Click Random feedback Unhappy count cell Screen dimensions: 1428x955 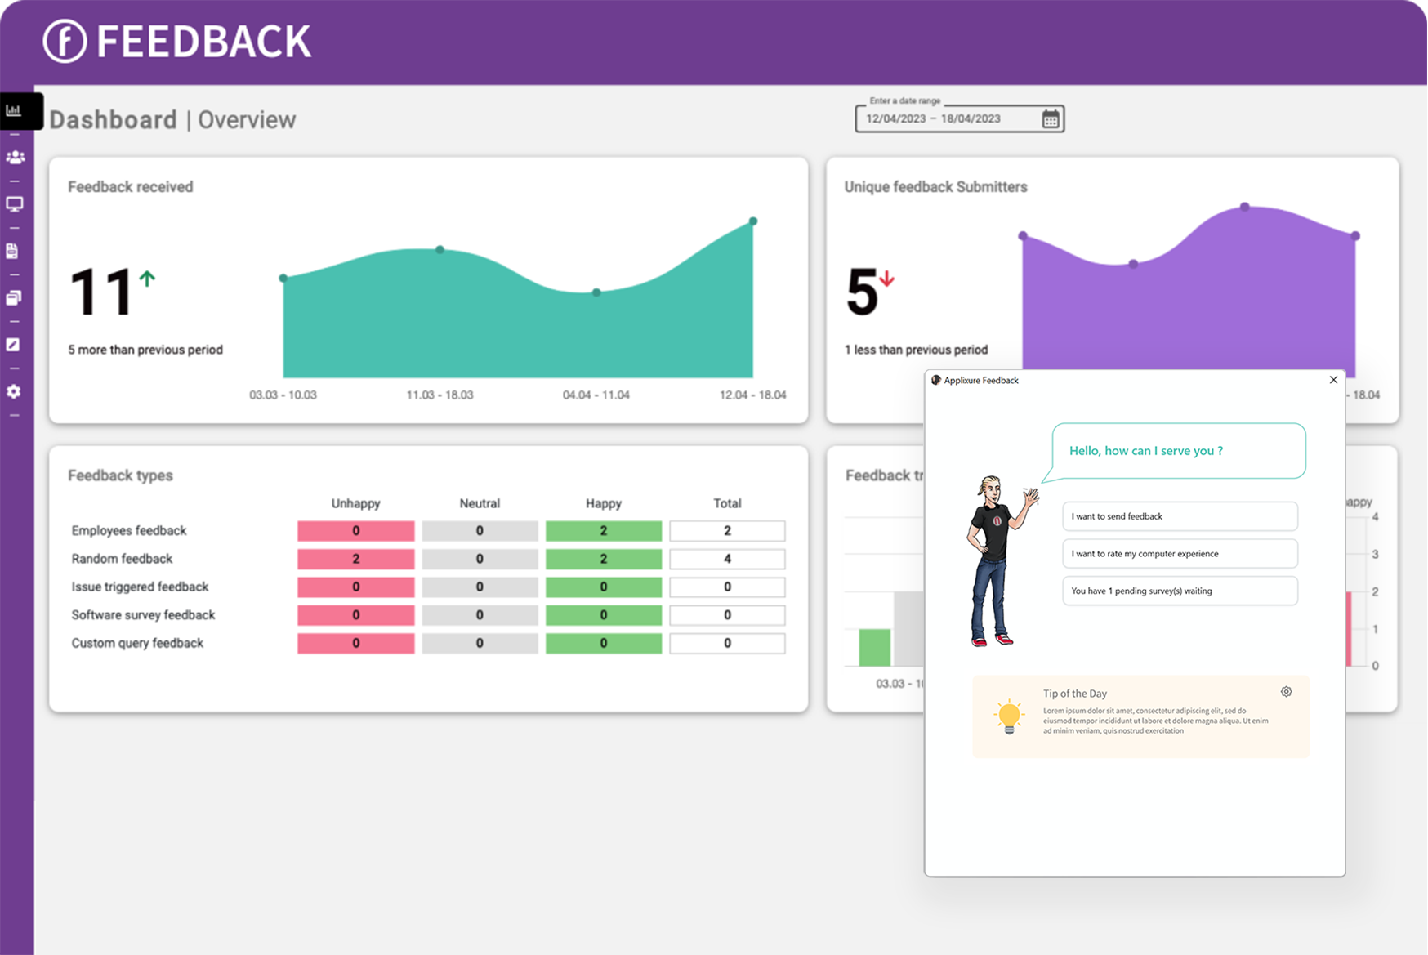tap(355, 559)
